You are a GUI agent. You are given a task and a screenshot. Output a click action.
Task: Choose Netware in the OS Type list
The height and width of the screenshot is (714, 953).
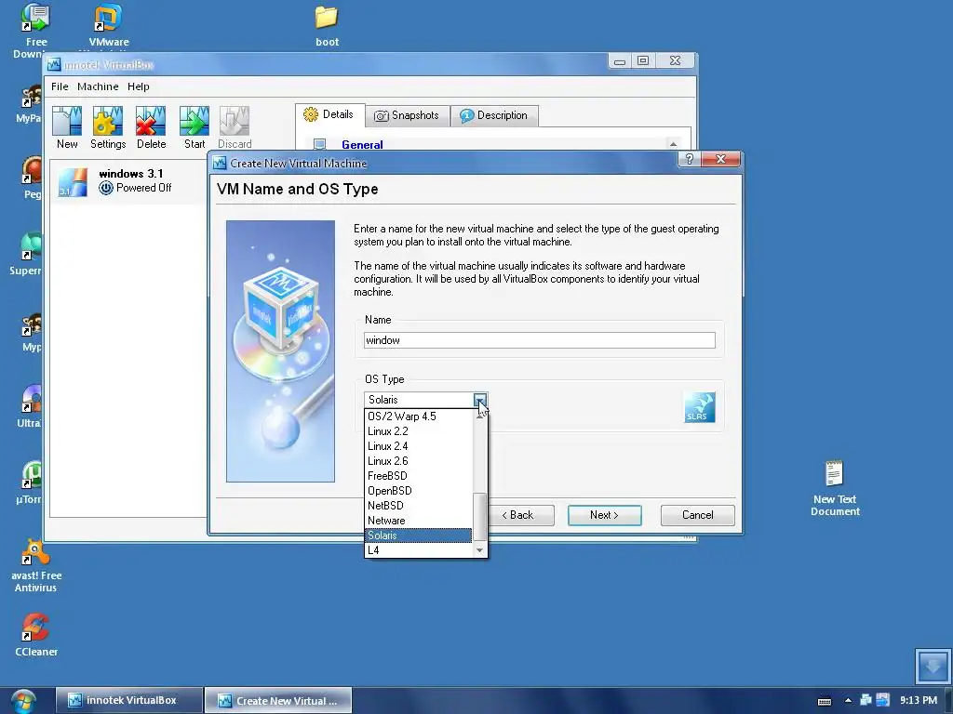pyautogui.click(x=418, y=521)
